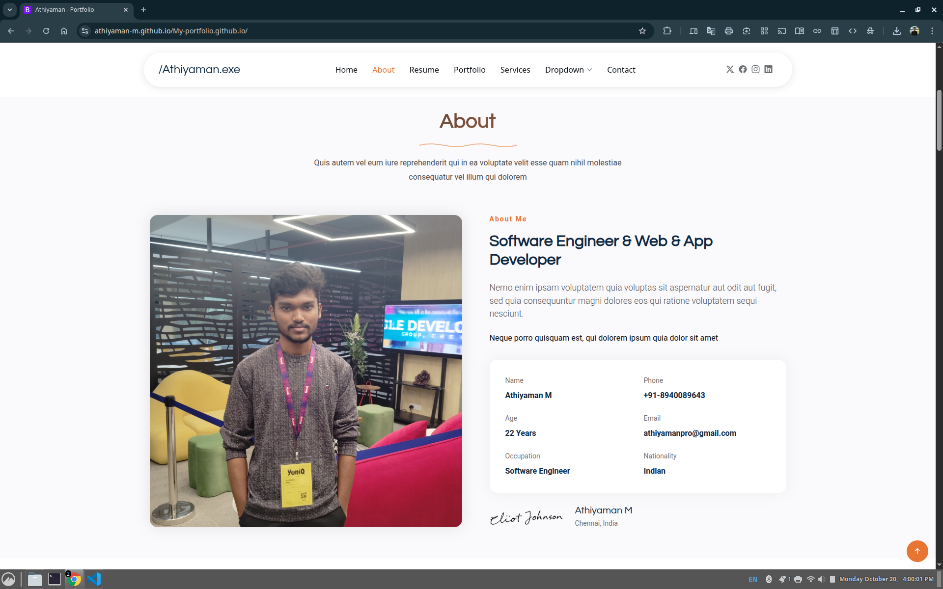Image resolution: width=943 pixels, height=589 pixels.
Task: Launch VS Code from taskbar
Action: [94, 579]
